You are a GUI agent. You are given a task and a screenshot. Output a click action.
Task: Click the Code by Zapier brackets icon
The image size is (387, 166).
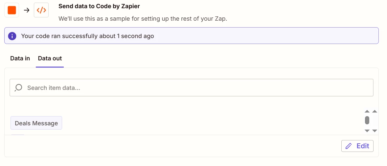click(41, 10)
